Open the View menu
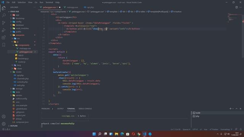Image resolution: width=244 pixels, height=137 pixels. (x=30, y=2)
